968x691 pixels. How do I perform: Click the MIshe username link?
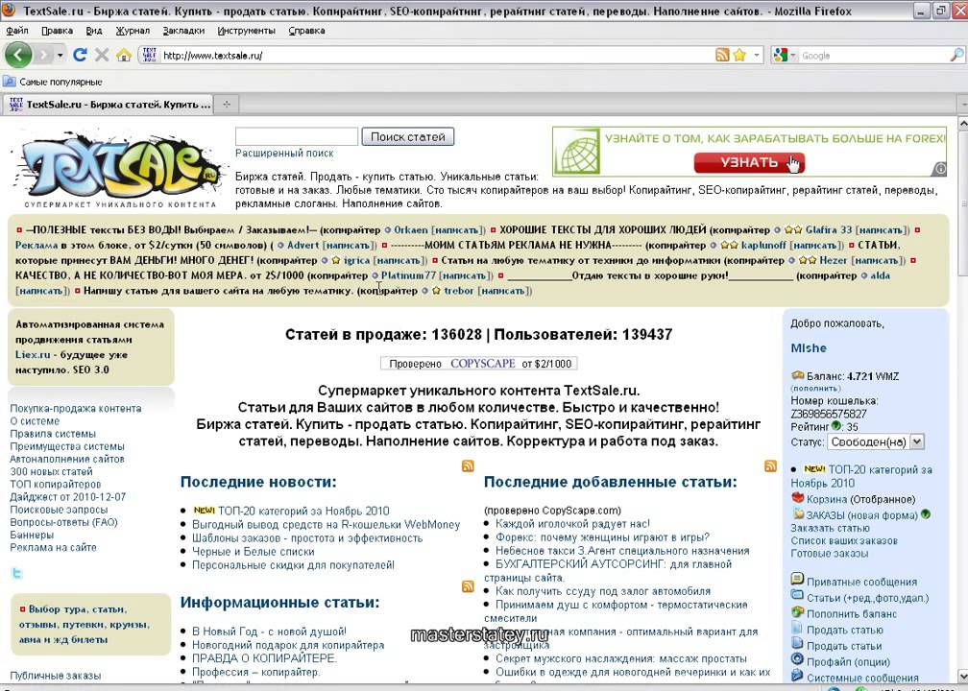click(x=809, y=348)
